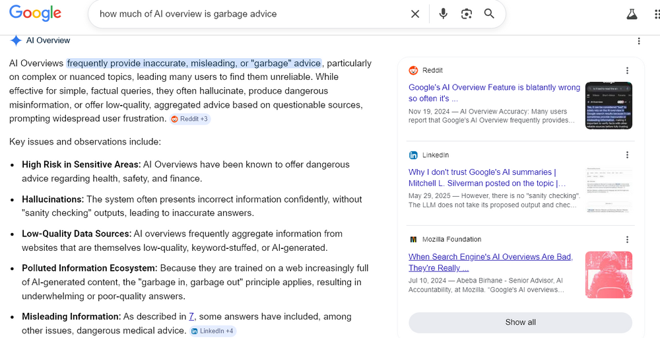The height and width of the screenshot is (338, 660).
Task: Start voice search with microphone icon
Action: pos(443,14)
